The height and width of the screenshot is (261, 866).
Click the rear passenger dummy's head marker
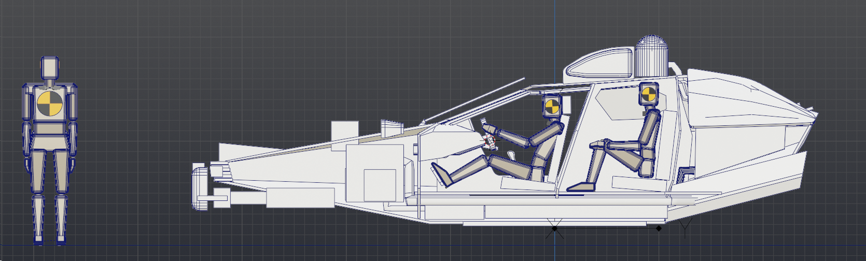[648, 94]
